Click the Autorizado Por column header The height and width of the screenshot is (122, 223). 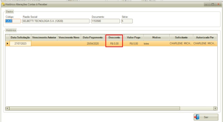pyautogui.click(x=205, y=37)
